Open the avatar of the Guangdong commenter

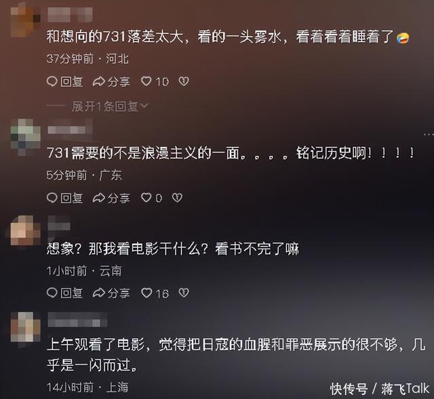click(25, 136)
